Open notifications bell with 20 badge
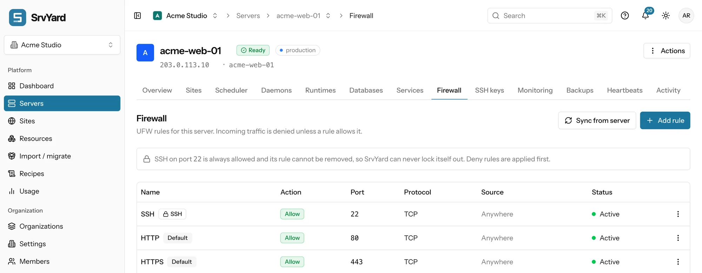The image size is (702, 273). tap(645, 15)
